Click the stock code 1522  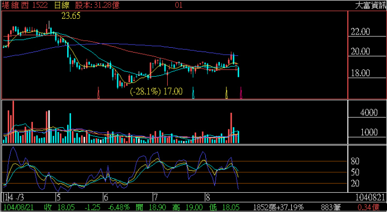tap(40, 5)
